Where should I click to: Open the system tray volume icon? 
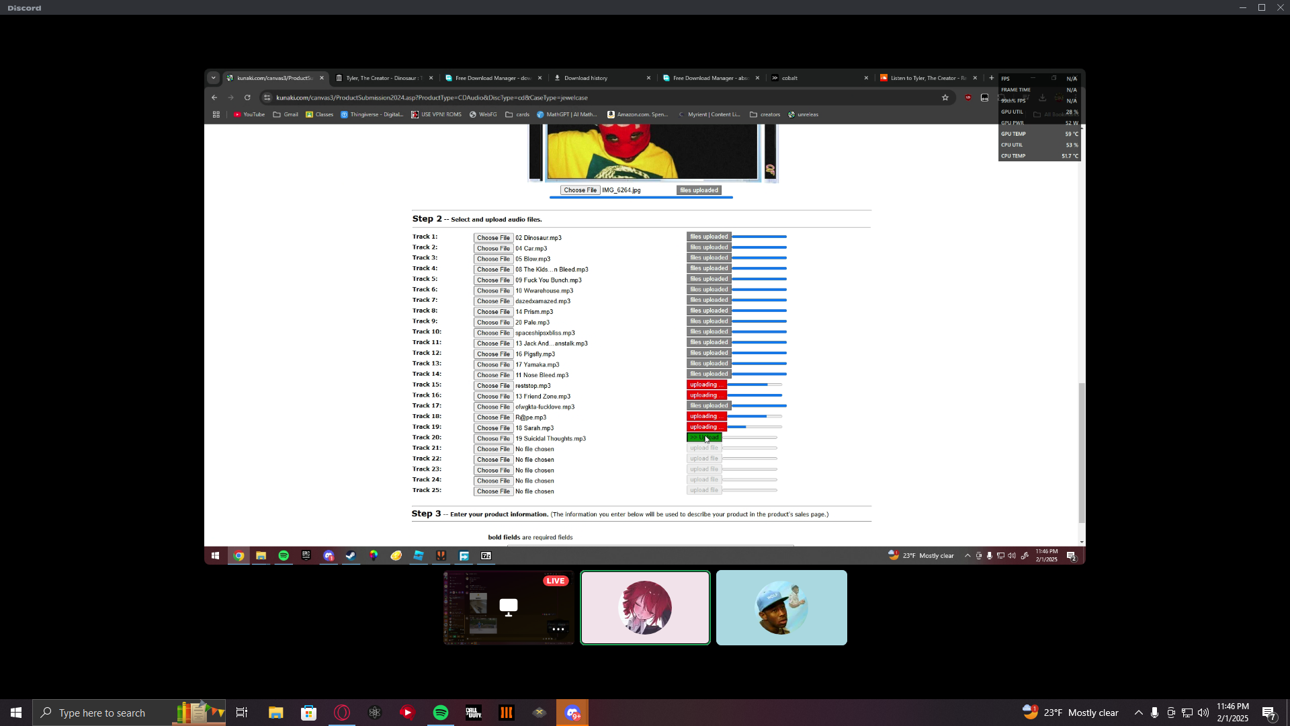pos(1203,713)
